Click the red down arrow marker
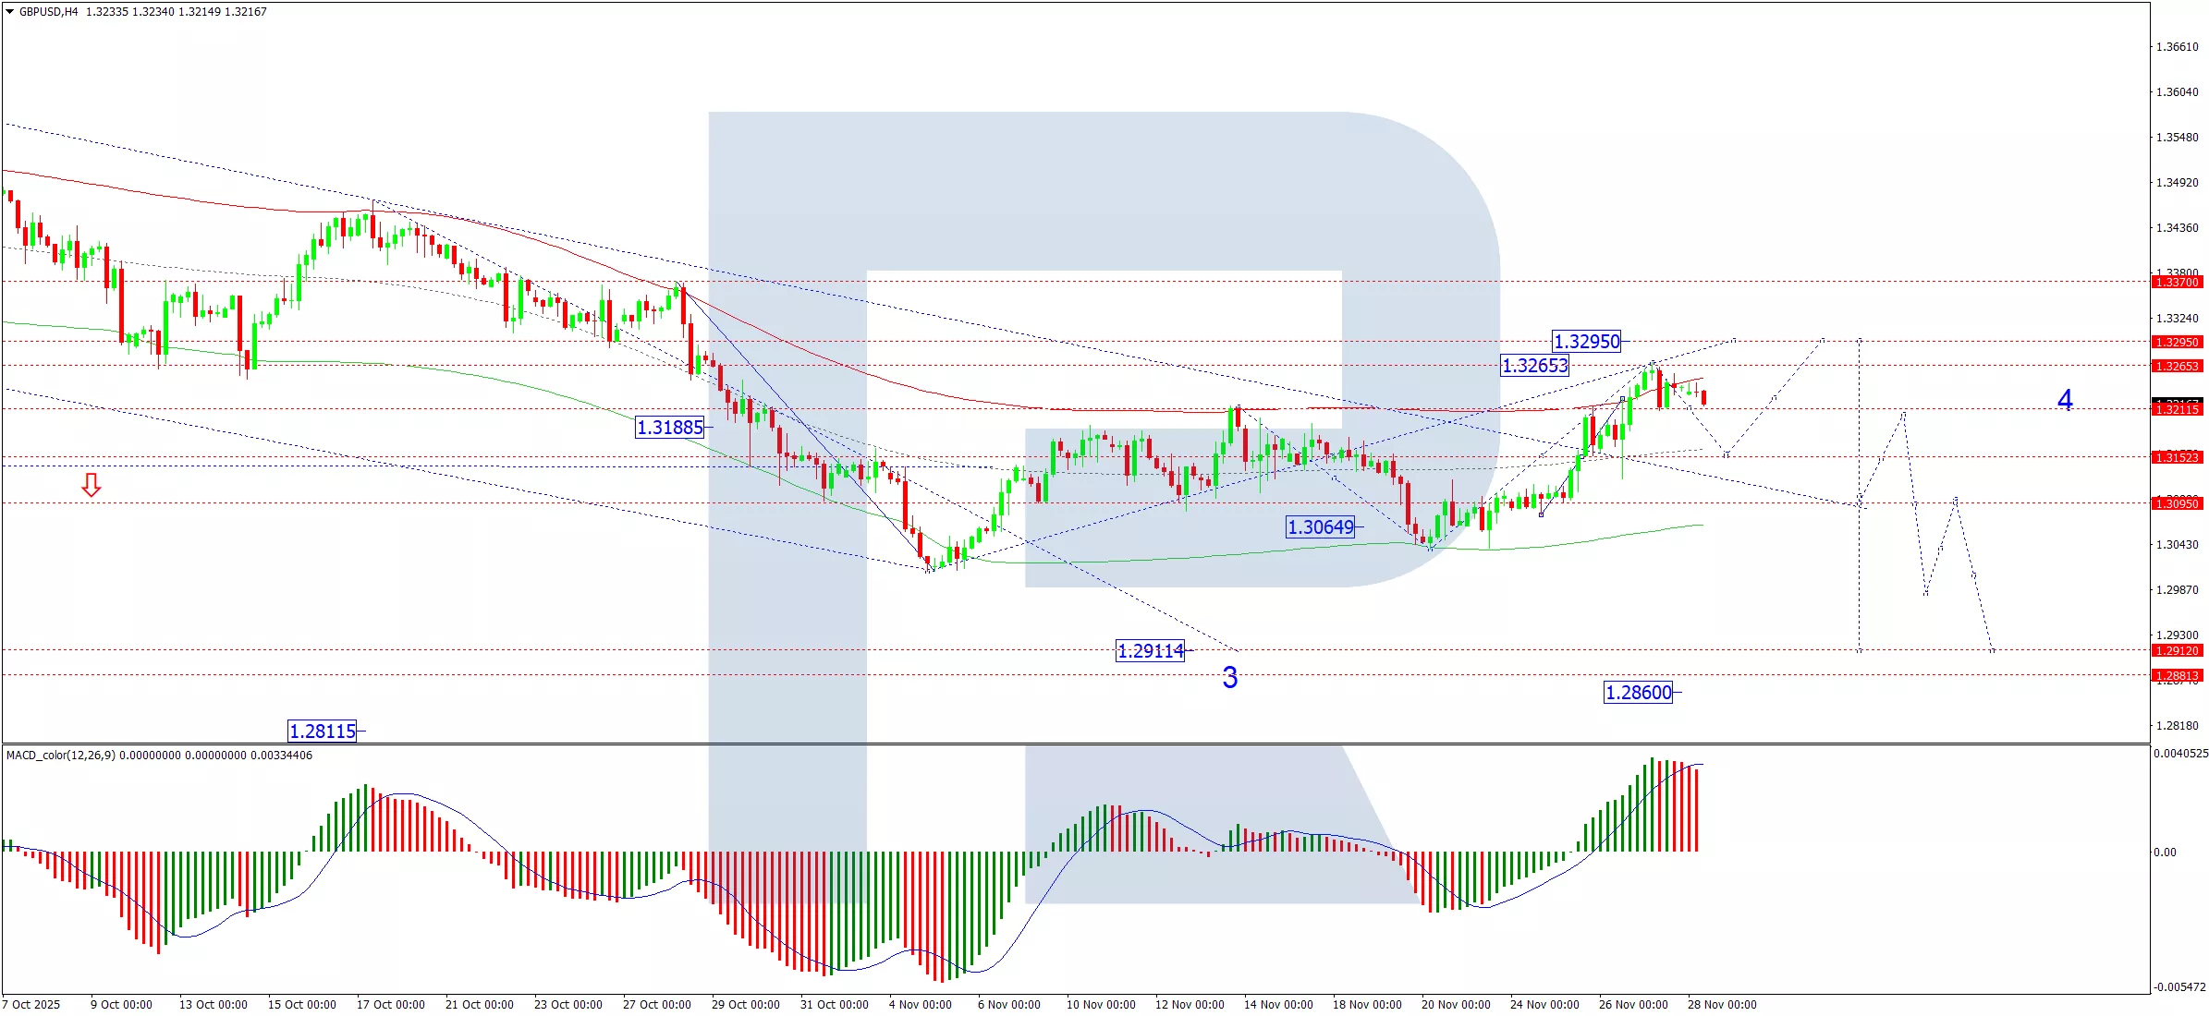Image resolution: width=2209 pixels, height=1016 pixels. pos(91,485)
